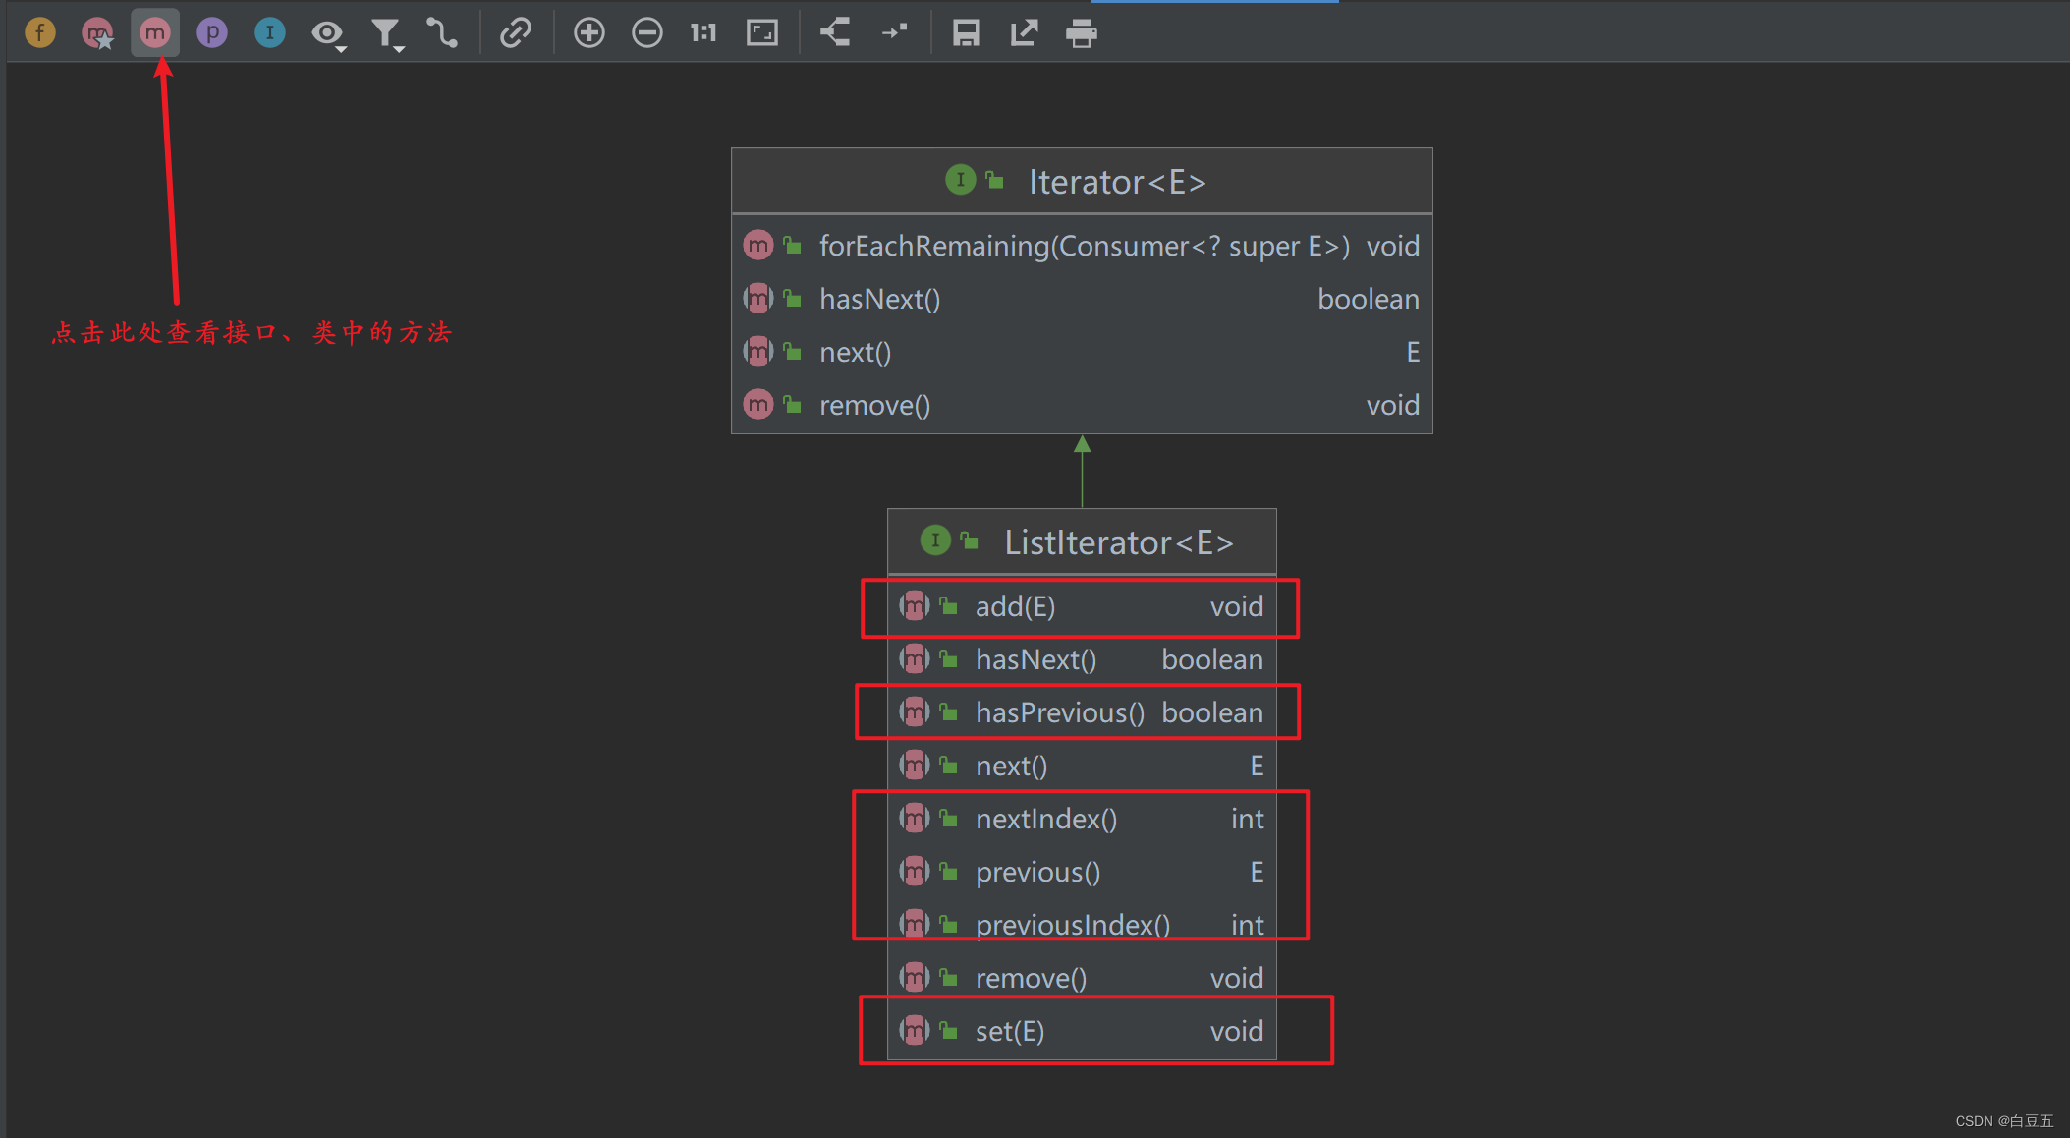Click the edge creation mode icon
This screenshot has height=1138, width=2070.
442,33
